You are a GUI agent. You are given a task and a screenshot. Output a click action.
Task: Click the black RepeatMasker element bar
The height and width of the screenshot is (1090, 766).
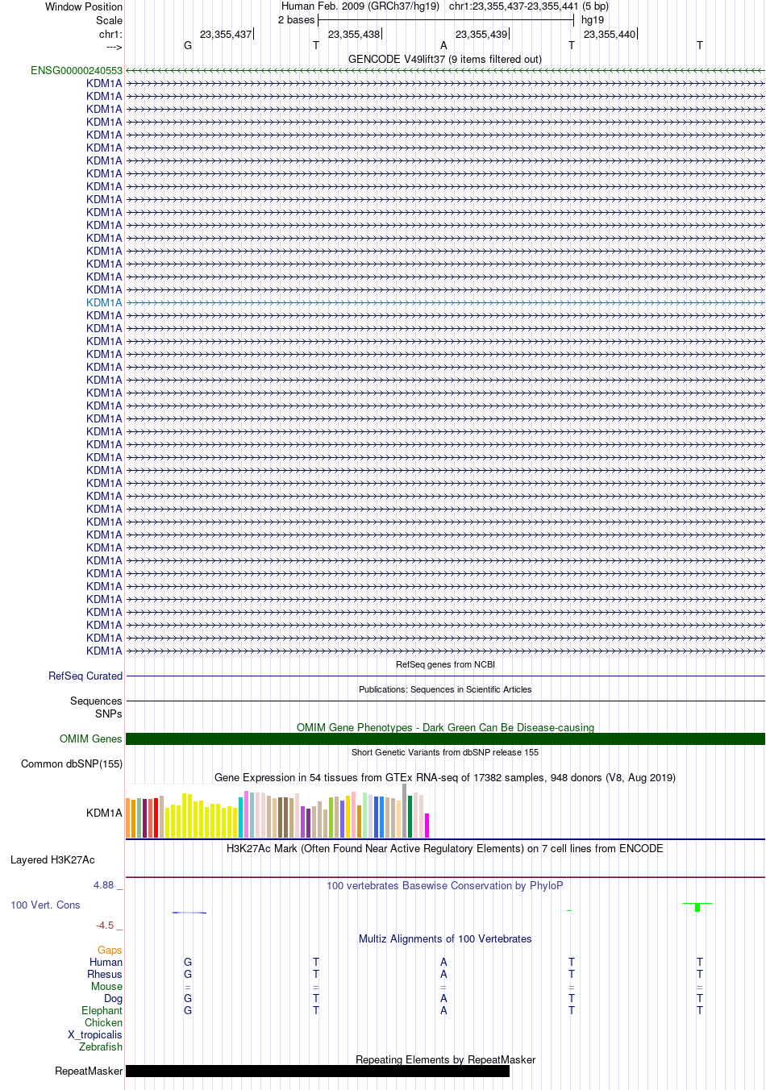click(x=318, y=1071)
